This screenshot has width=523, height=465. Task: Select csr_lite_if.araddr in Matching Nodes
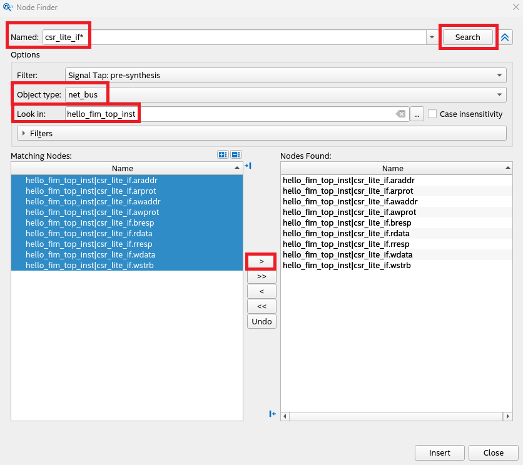[x=127, y=181]
